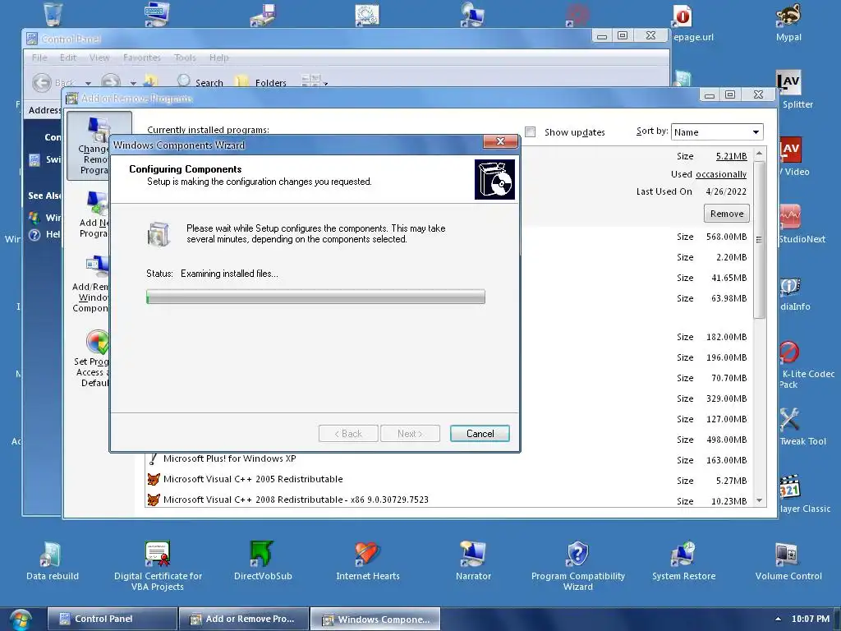Click Forward button in Control Panel toolbar
The image size is (841, 631).
pos(111,81)
